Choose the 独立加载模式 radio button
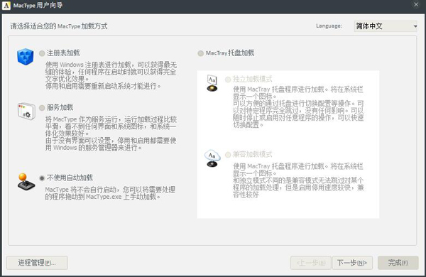The height and width of the screenshot is (277, 426). (228, 80)
